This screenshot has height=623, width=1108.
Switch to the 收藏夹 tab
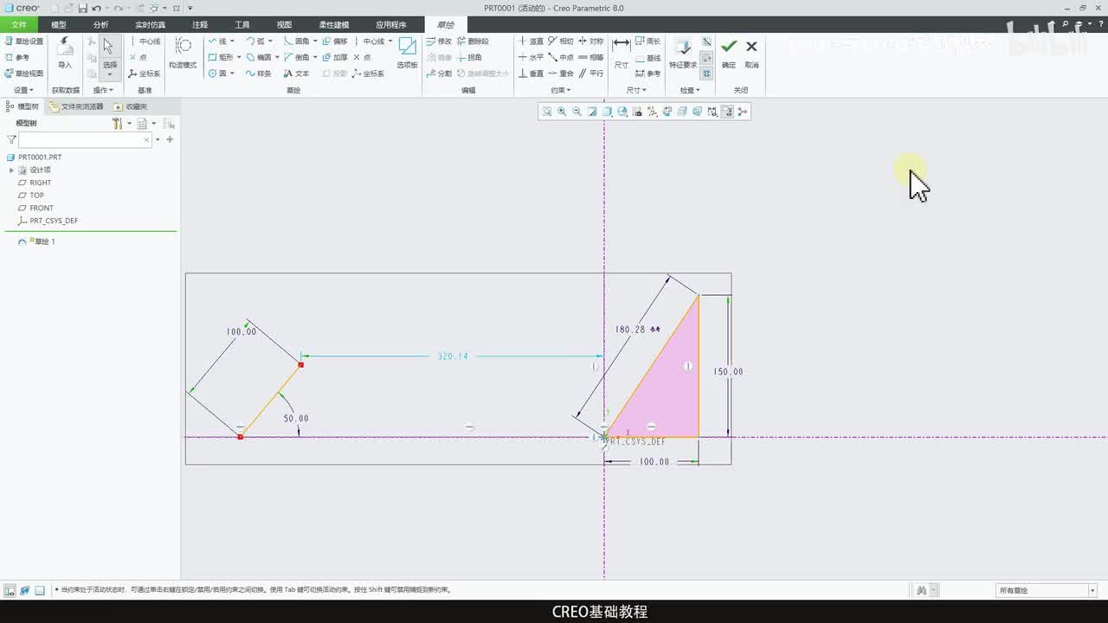click(132, 106)
